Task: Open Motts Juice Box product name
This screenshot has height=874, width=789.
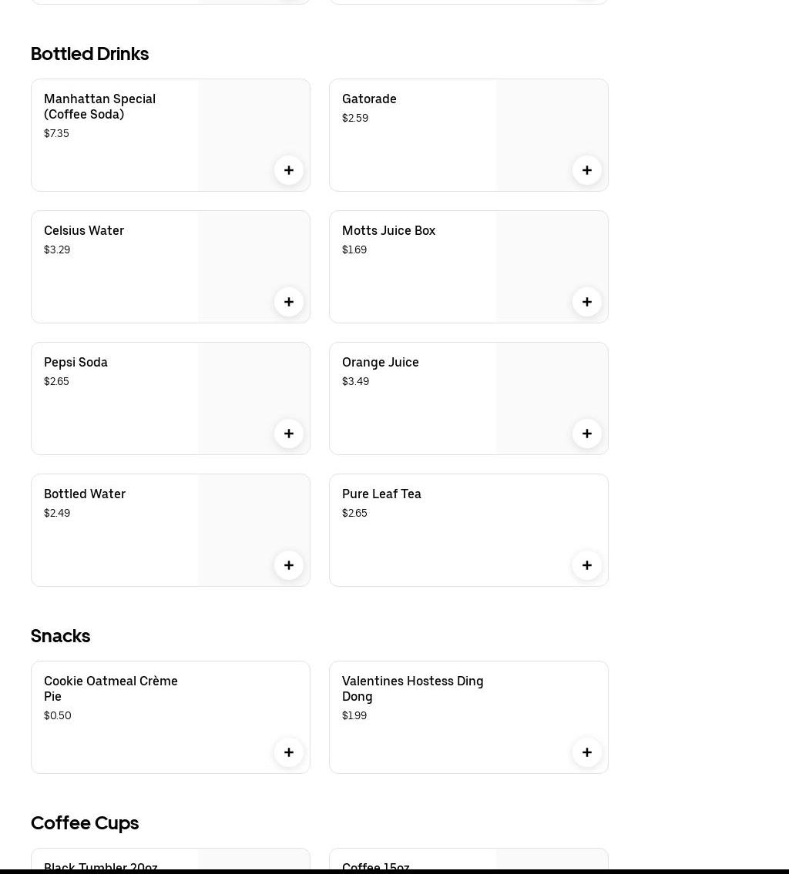Action: [x=388, y=230]
